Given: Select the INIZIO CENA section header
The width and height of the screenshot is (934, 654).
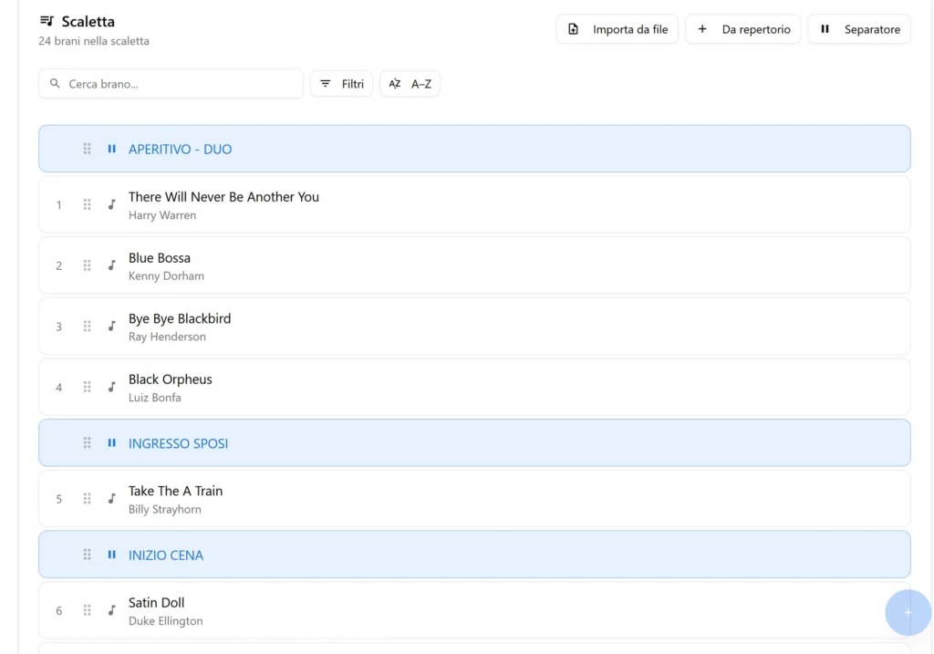Looking at the screenshot, I should (166, 555).
